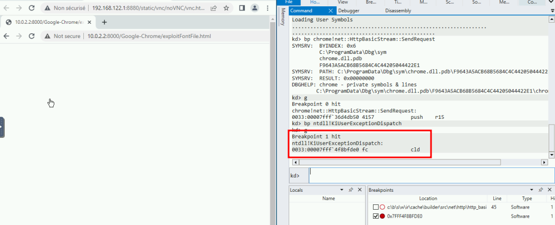Open the 'Ti...' ribbon tab
Screen dimensions: 555x225
398,2
